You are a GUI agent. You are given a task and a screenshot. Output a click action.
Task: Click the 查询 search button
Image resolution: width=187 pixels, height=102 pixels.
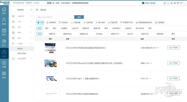pyautogui.click(x=79, y=17)
